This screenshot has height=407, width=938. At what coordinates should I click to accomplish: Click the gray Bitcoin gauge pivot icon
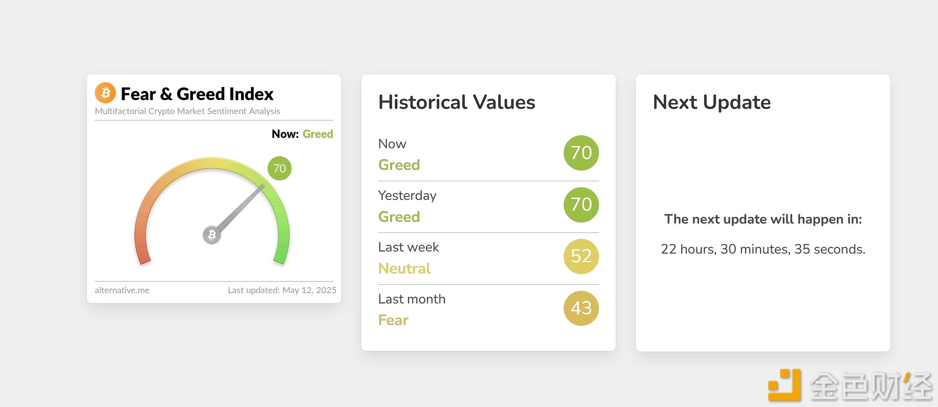point(211,235)
